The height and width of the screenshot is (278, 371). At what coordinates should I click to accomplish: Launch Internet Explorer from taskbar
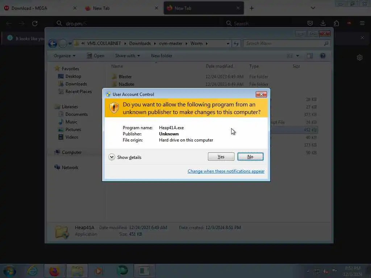[x=32, y=271]
